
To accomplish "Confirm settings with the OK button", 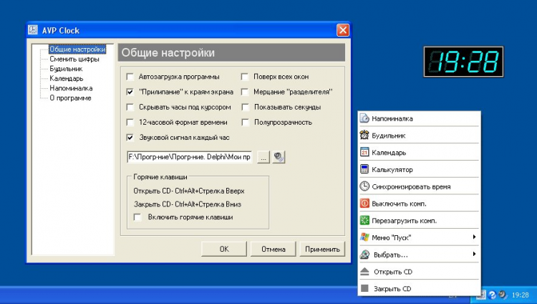I will click(224, 249).
